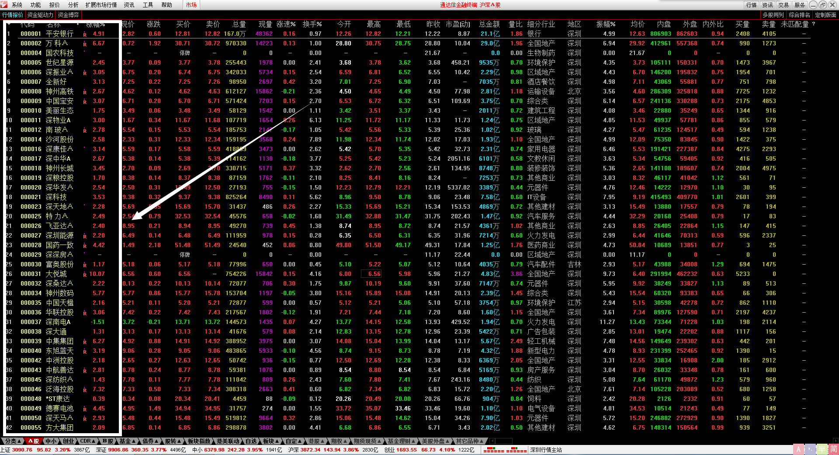Sort by the 现价 column header
The height and width of the screenshot is (455, 839).
click(x=128, y=24)
